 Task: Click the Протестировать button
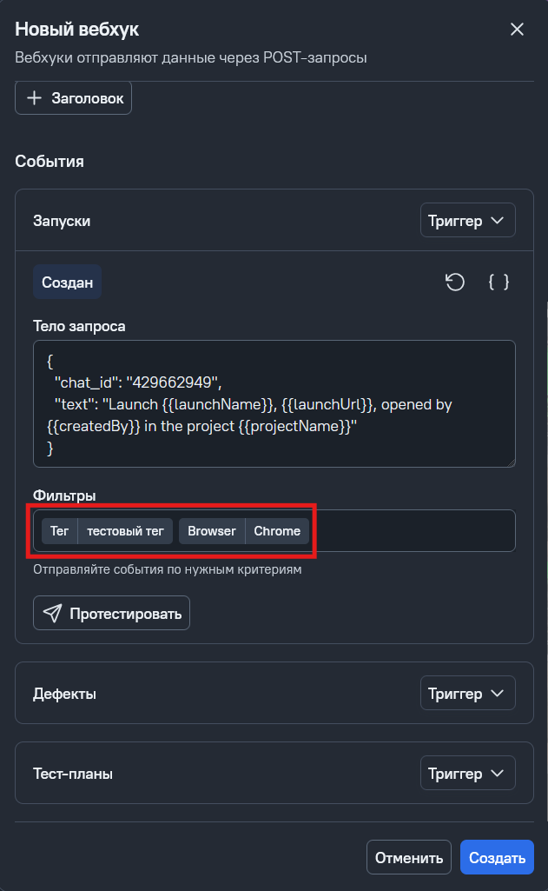tap(111, 614)
